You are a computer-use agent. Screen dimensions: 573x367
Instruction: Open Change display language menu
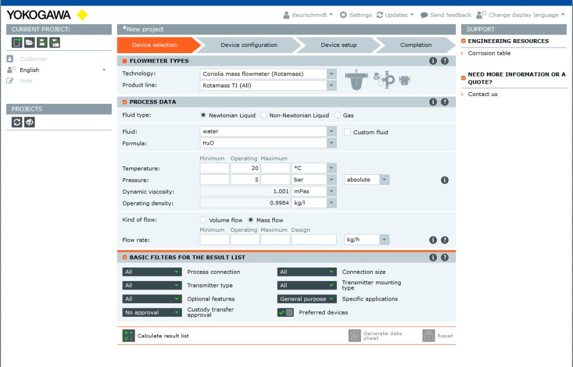pos(521,15)
